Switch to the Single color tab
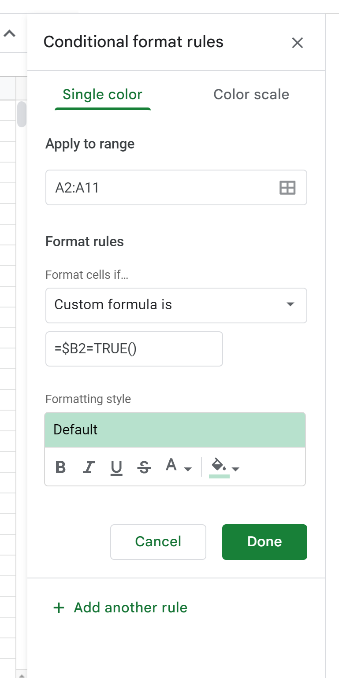This screenshot has height=678, width=339. coord(102,95)
